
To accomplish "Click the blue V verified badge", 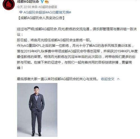I will (42, 2).
